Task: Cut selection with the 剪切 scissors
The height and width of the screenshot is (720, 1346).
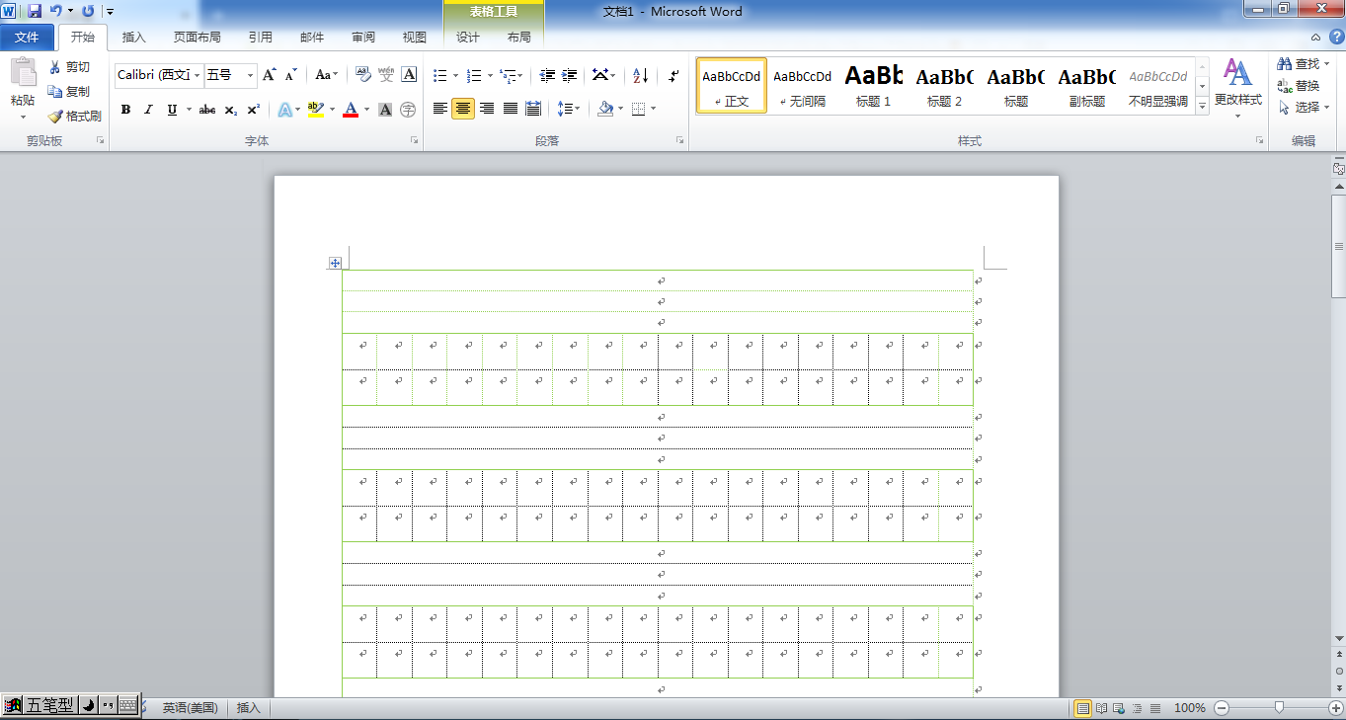Action: tap(70, 67)
